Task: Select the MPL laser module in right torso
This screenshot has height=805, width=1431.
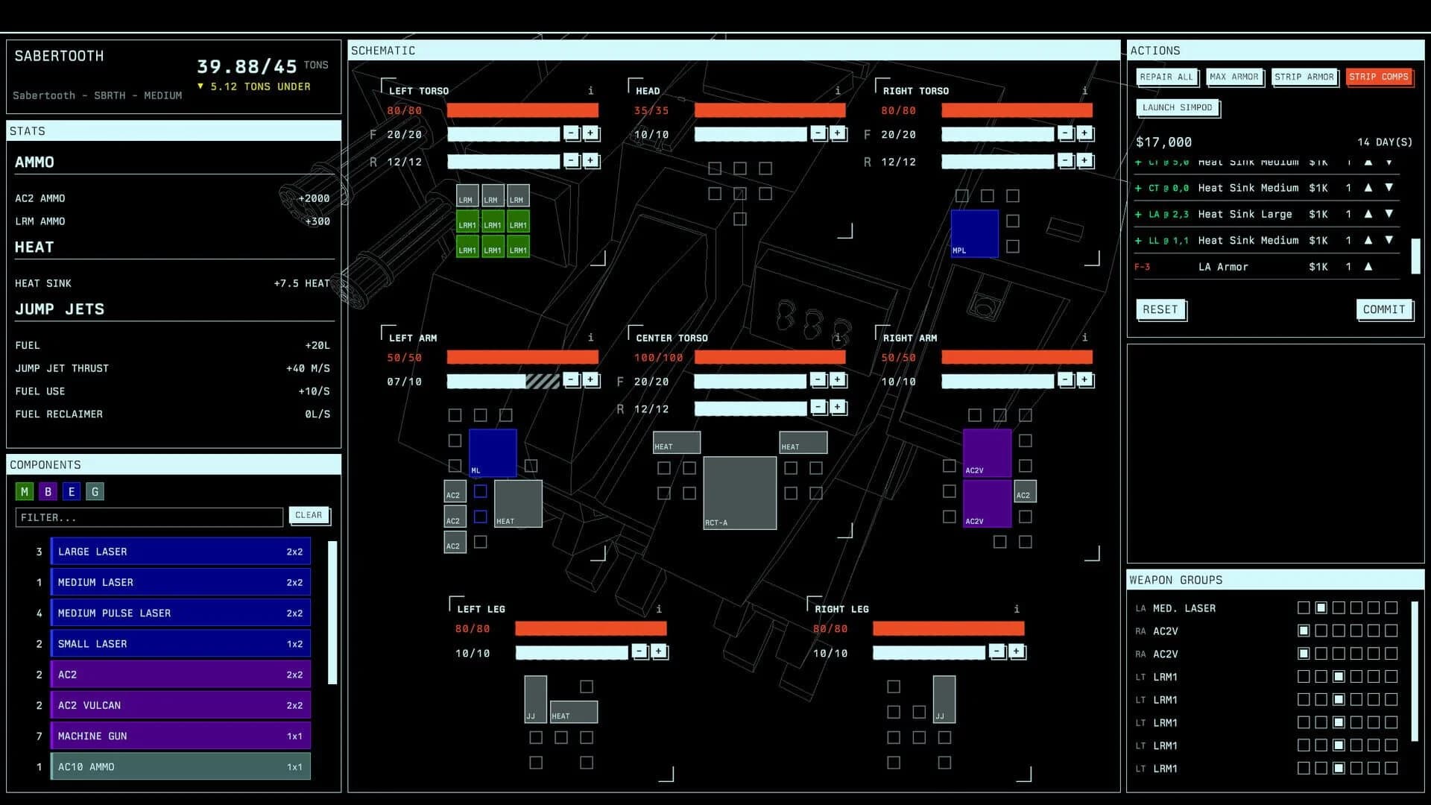Action: 974,233
